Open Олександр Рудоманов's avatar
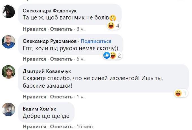 8,41
